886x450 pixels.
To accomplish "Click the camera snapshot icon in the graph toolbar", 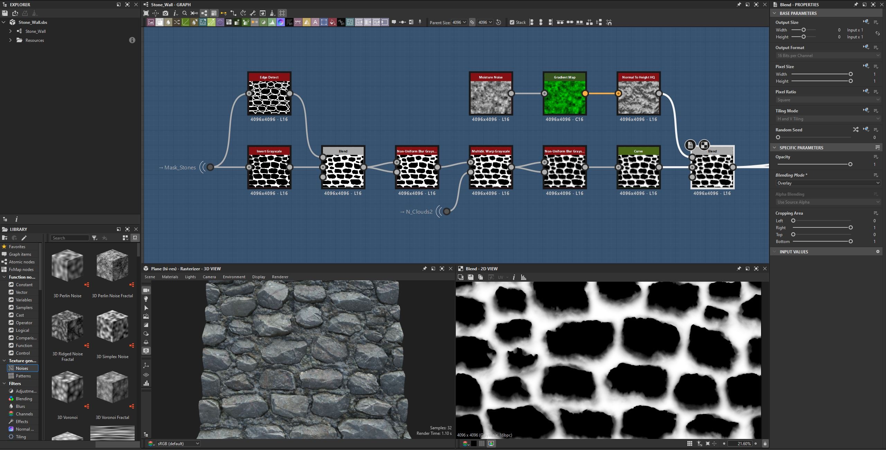I will pos(165,13).
